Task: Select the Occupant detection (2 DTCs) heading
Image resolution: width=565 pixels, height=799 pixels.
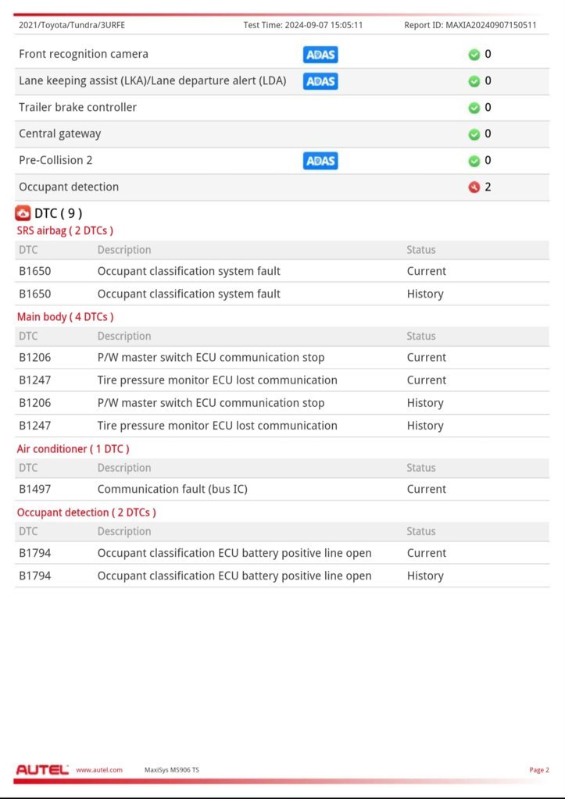Action: pyautogui.click(x=86, y=512)
